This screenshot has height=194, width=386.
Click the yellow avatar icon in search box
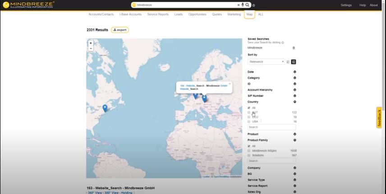[134, 5]
